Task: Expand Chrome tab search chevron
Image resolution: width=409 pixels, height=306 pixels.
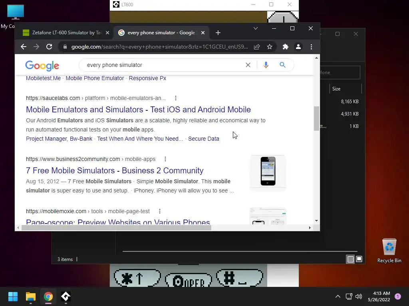Action: coord(256,28)
